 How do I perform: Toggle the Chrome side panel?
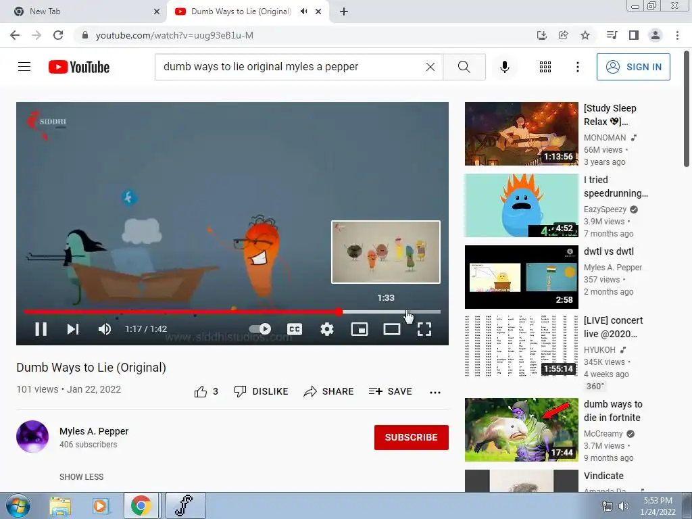tap(634, 35)
